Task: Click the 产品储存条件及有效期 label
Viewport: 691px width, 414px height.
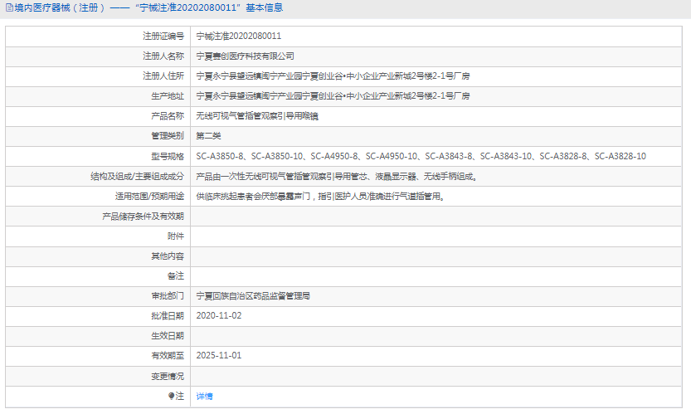Action: [143, 216]
